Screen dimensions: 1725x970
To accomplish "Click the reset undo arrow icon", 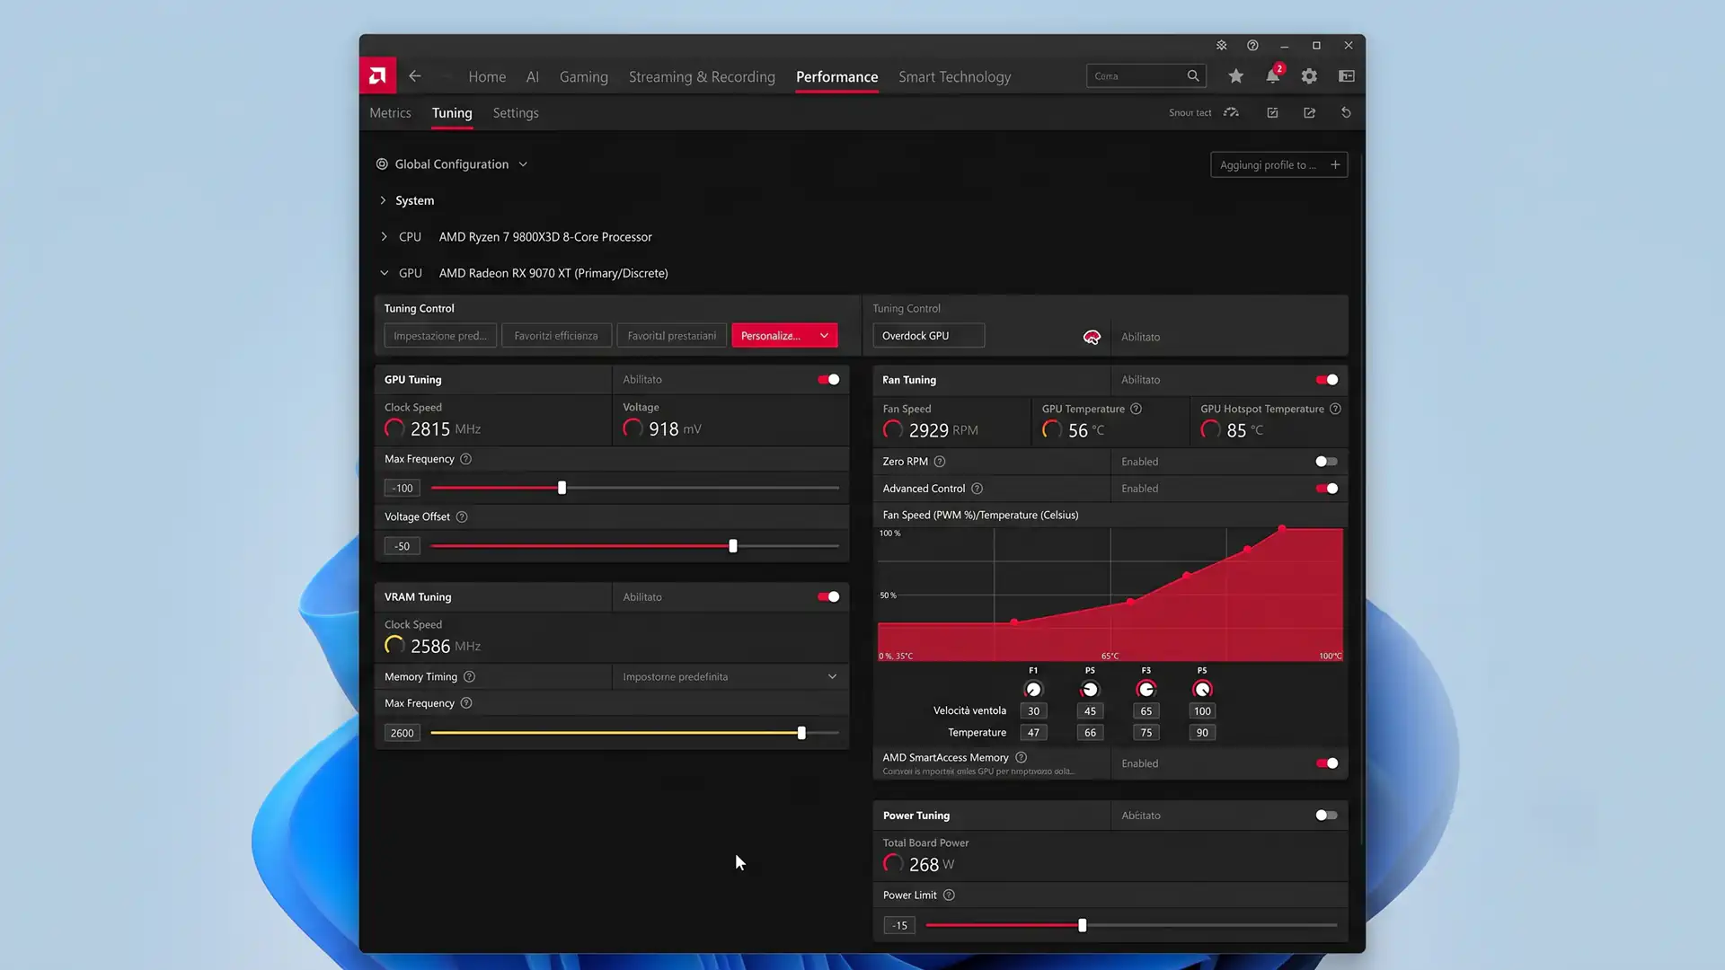I will [x=1346, y=112].
